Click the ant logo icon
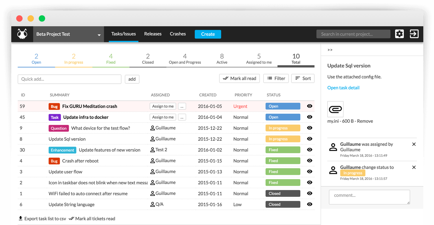The image size is (434, 225). click(22, 34)
